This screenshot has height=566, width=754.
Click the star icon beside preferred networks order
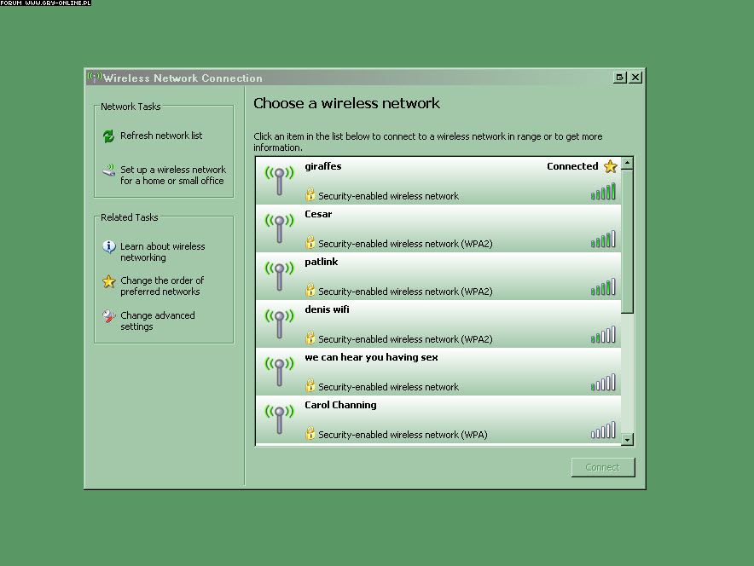pyautogui.click(x=108, y=281)
